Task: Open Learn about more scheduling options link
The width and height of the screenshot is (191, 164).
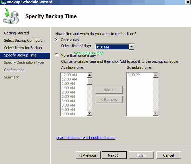Action: point(86,138)
